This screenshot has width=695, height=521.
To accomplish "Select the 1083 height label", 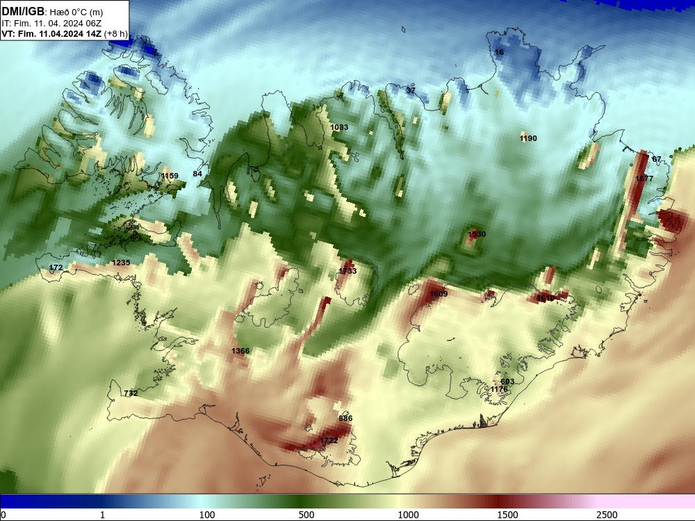I will [x=339, y=127].
